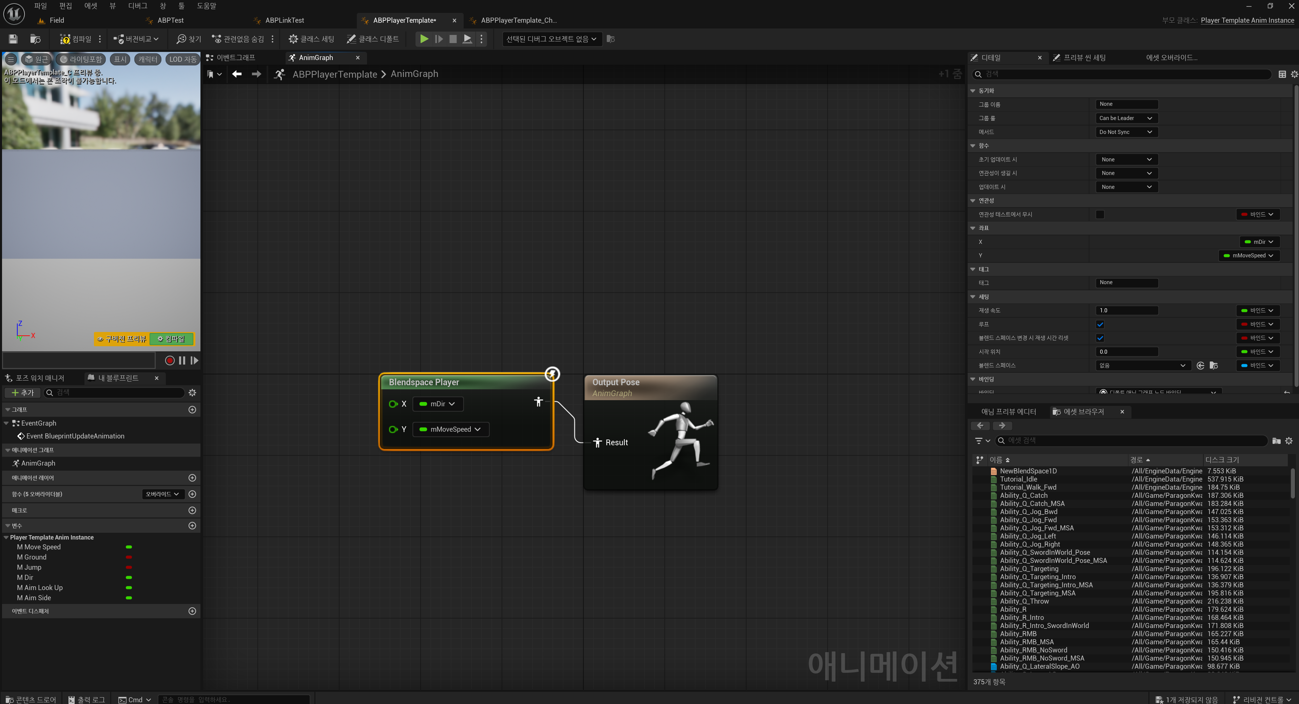This screenshot has height=704, width=1299.
Task: Click the browse to asset icon
Action: click(35, 39)
